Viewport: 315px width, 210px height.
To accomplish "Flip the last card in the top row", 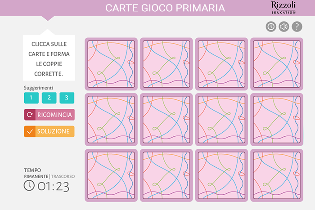I will tap(277, 64).
